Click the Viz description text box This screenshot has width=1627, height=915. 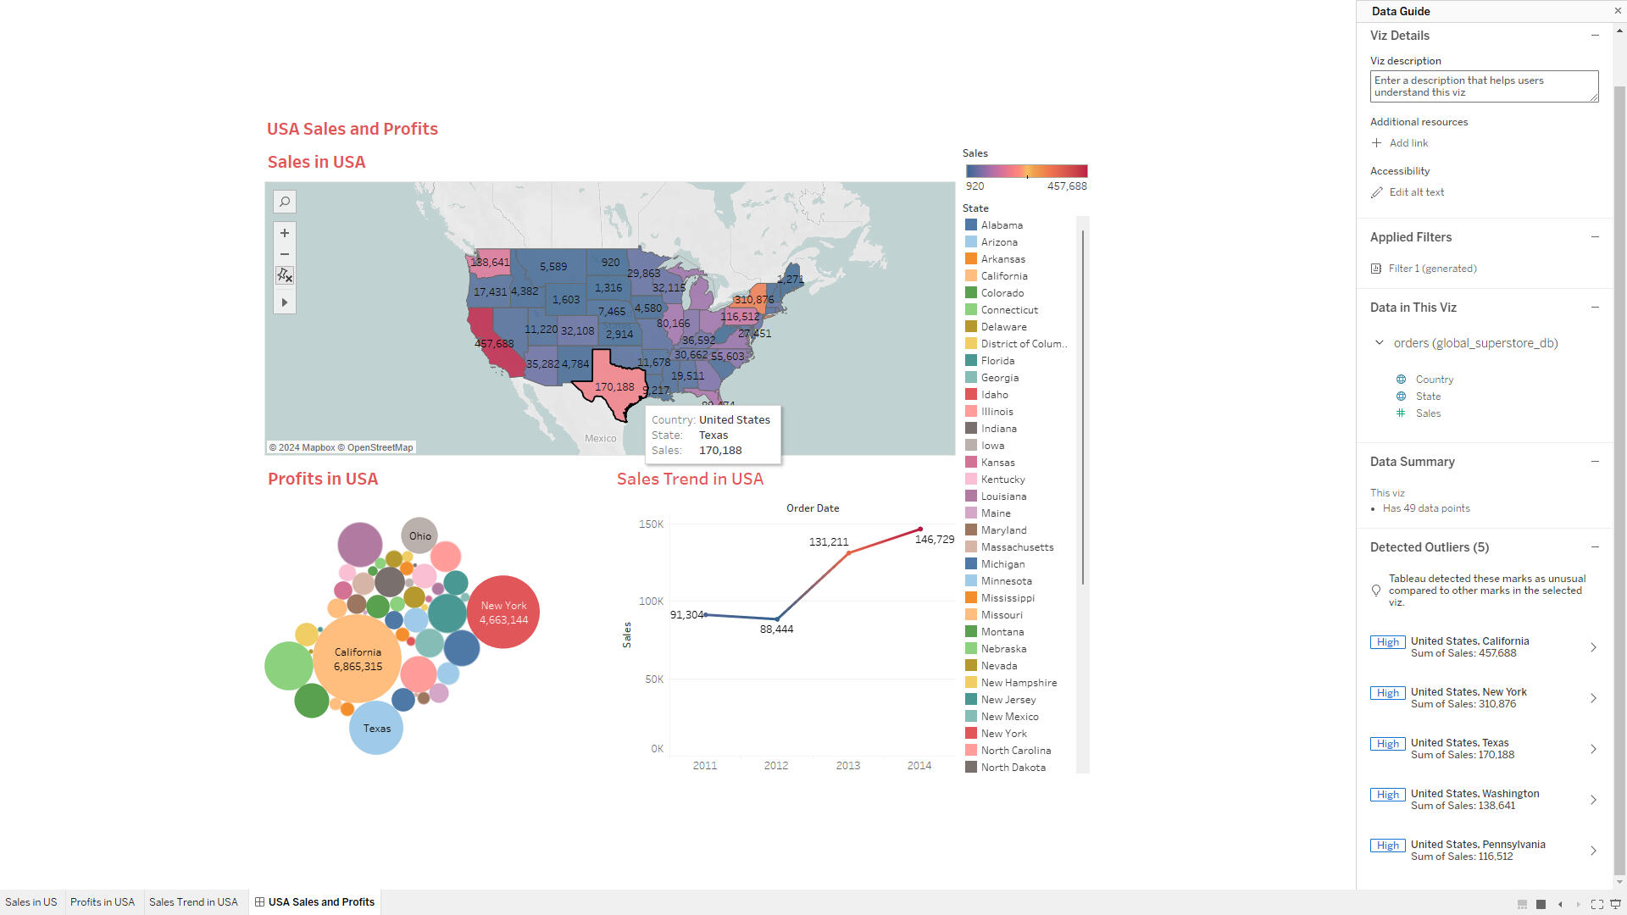point(1483,86)
